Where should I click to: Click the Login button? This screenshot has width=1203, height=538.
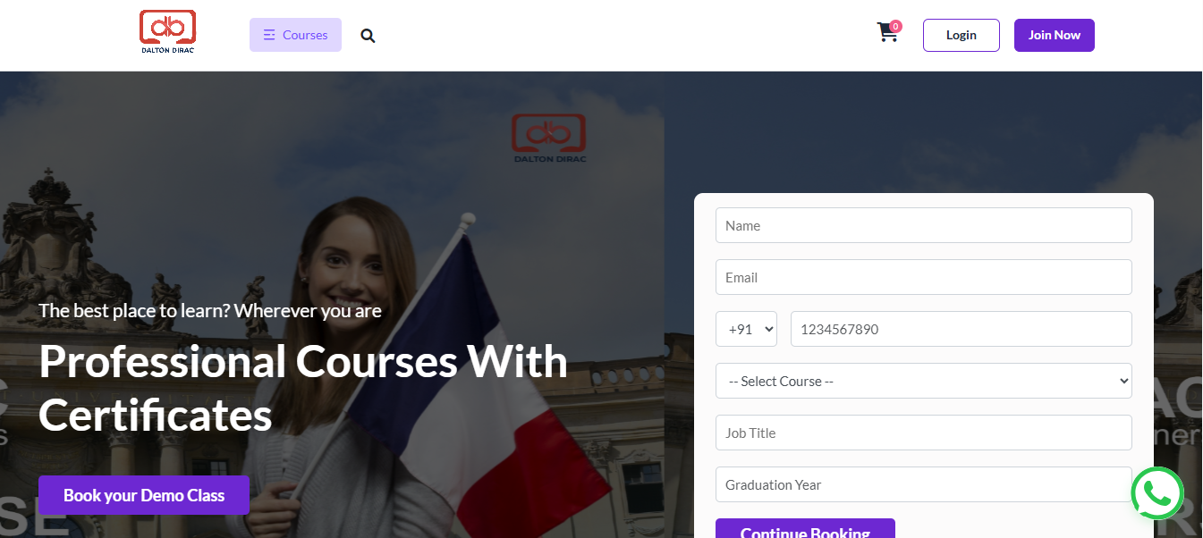pos(962,35)
